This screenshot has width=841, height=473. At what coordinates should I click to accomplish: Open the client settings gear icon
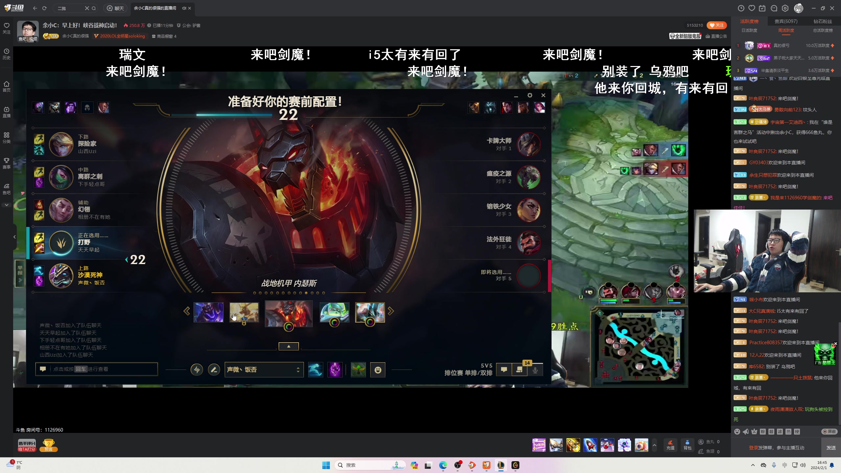click(530, 95)
